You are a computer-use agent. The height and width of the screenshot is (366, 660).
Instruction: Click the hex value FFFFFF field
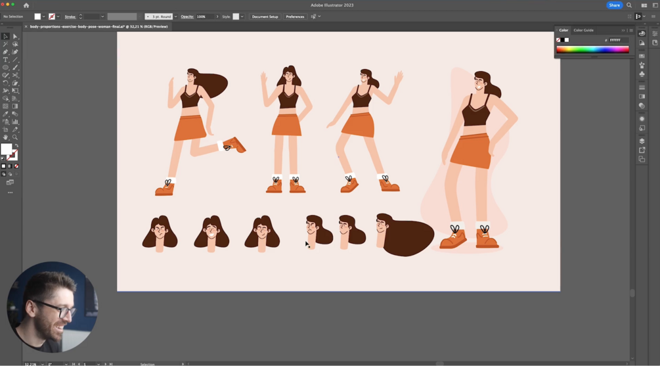point(619,40)
